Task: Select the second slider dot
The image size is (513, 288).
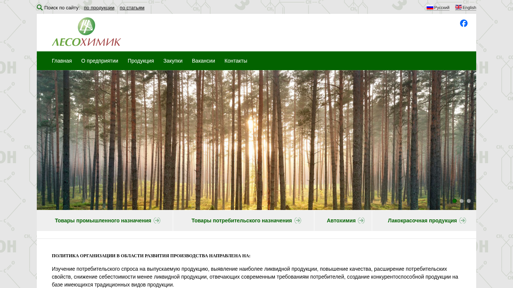Action: coord(462,201)
